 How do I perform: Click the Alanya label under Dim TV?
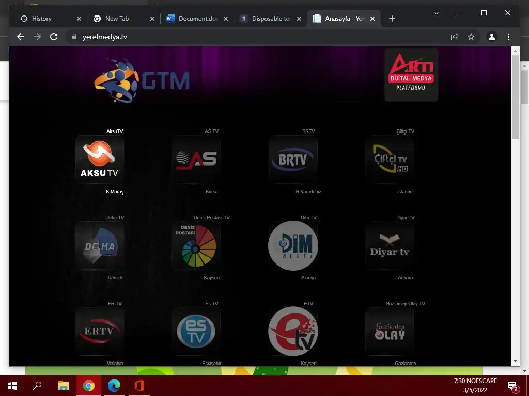tap(308, 278)
